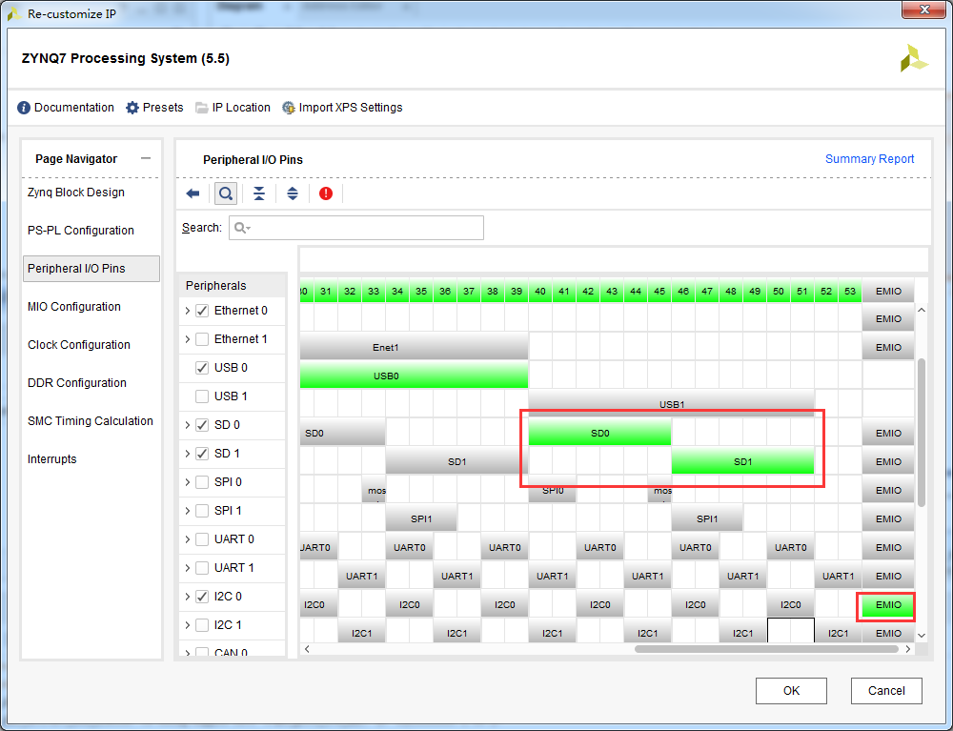Click the OK button

pos(791,691)
